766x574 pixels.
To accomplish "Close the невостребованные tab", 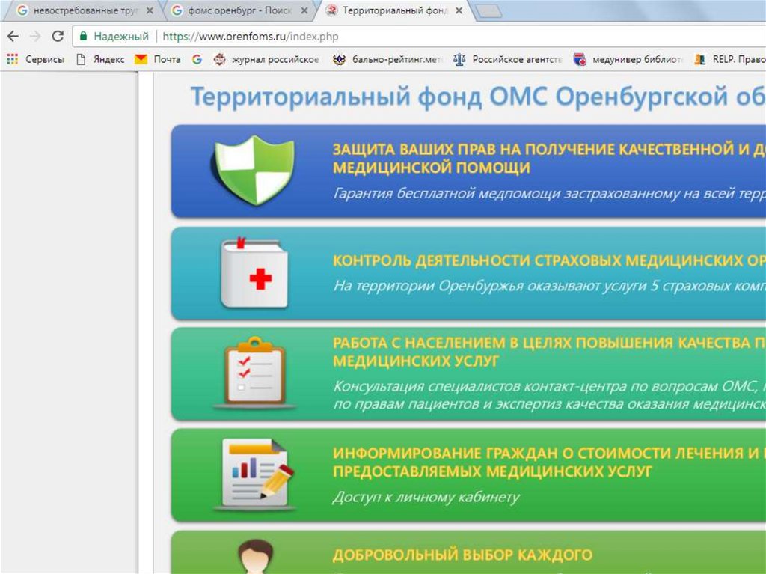I will tap(150, 10).
